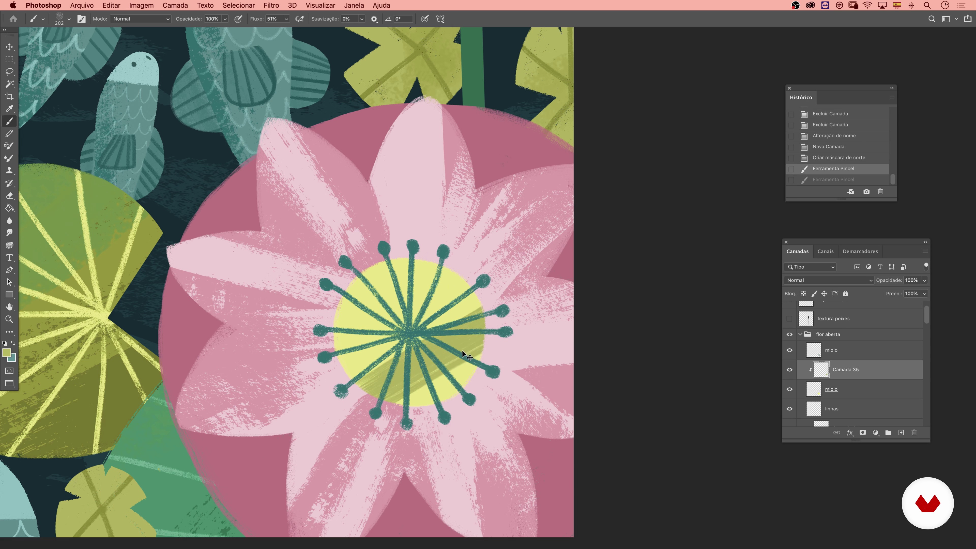Select the Pencil tool in toolbar
The image size is (976, 549).
click(9, 133)
